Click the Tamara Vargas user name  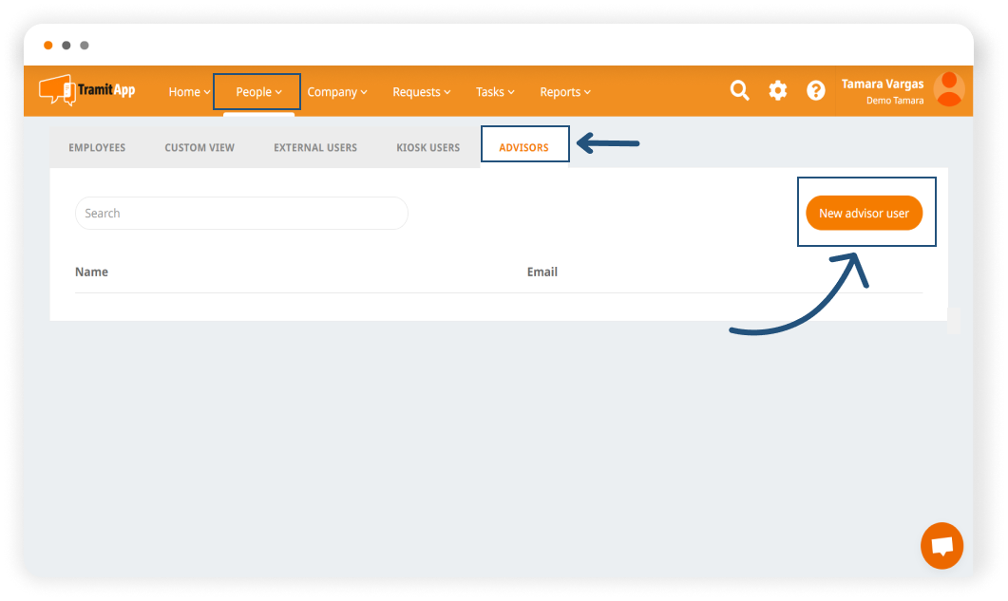882,85
